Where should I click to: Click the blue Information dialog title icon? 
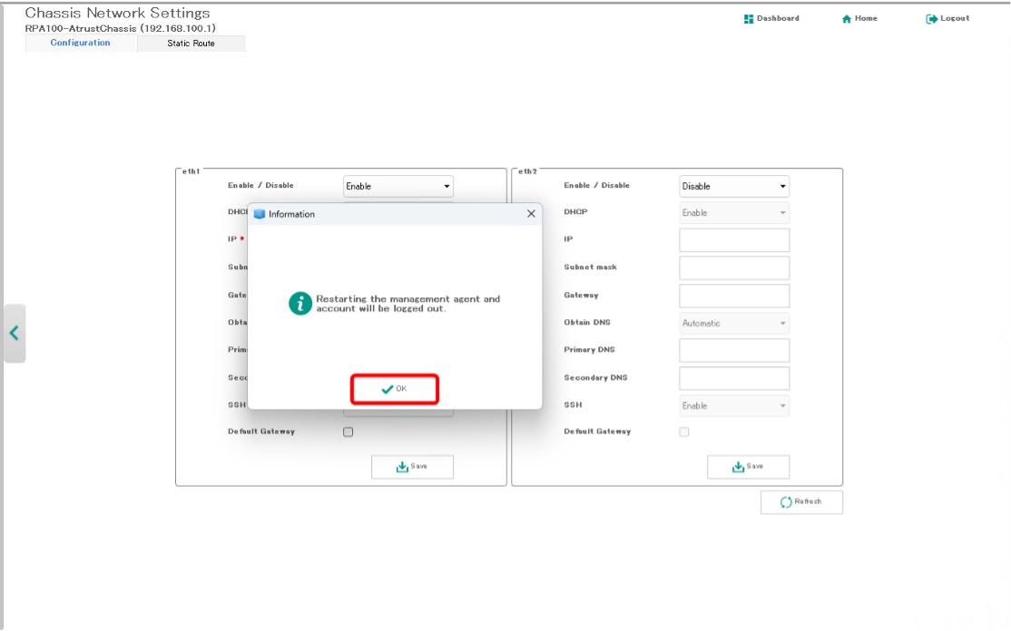pyautogui.click(x=260, y=214)
